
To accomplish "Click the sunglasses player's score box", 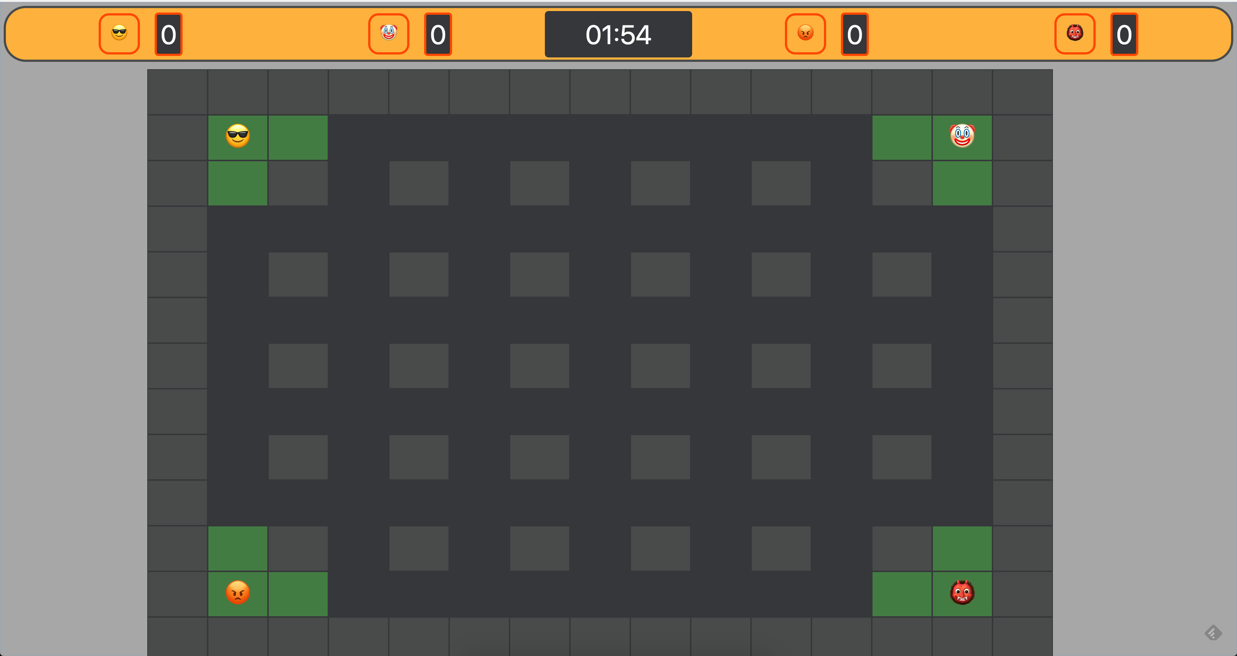I will 169,35.
